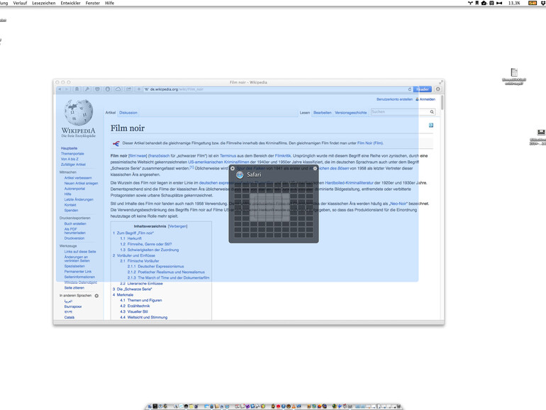Viewport: 546px width, 410px height.
Task: Open the Zufälliger Artikel sidebar link
Action: [x=73, y=164]
